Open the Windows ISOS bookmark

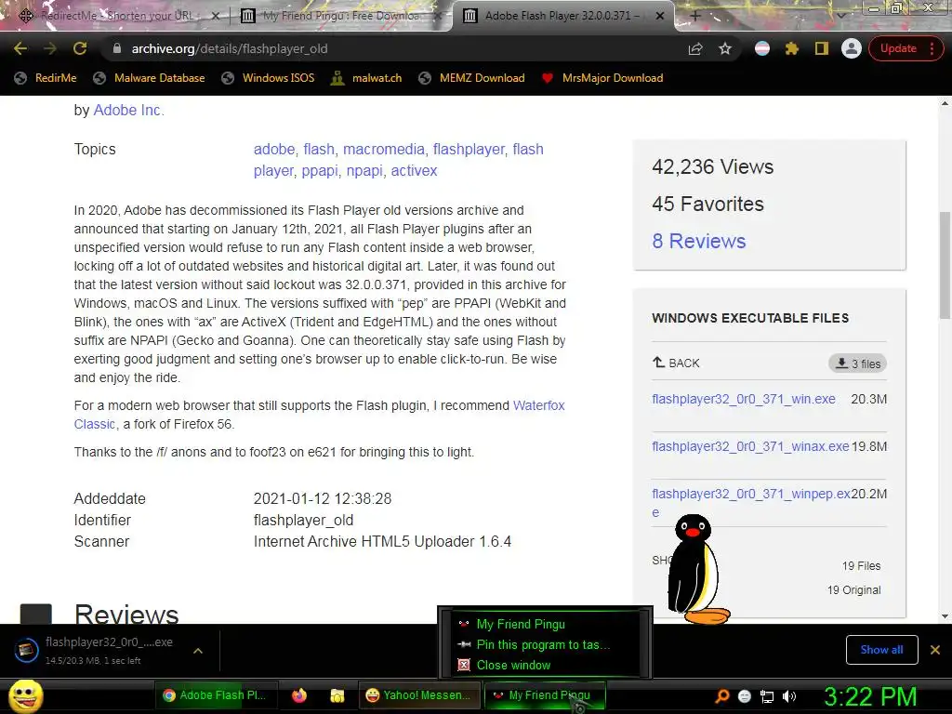tap(269, 78)
